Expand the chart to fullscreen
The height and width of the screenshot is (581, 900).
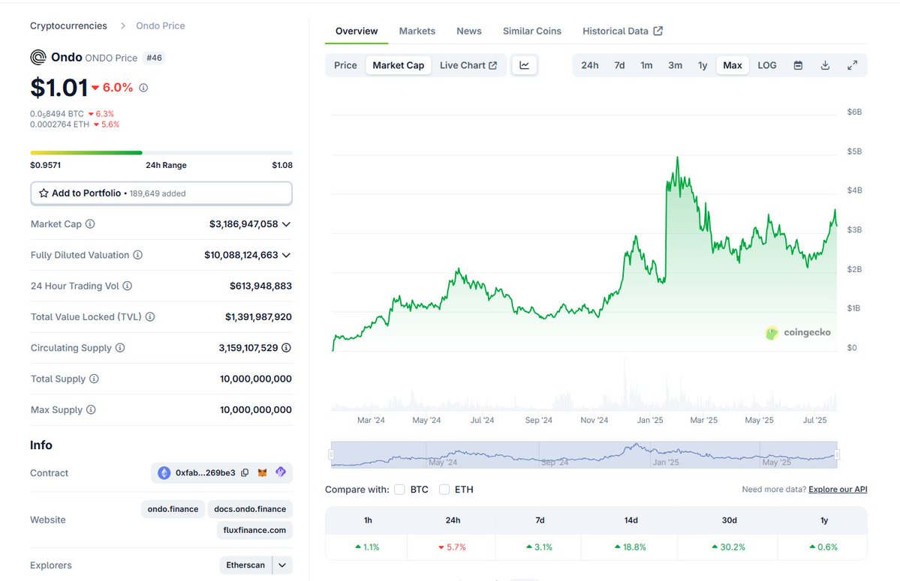pyautogui.click(x=853, y=65)
